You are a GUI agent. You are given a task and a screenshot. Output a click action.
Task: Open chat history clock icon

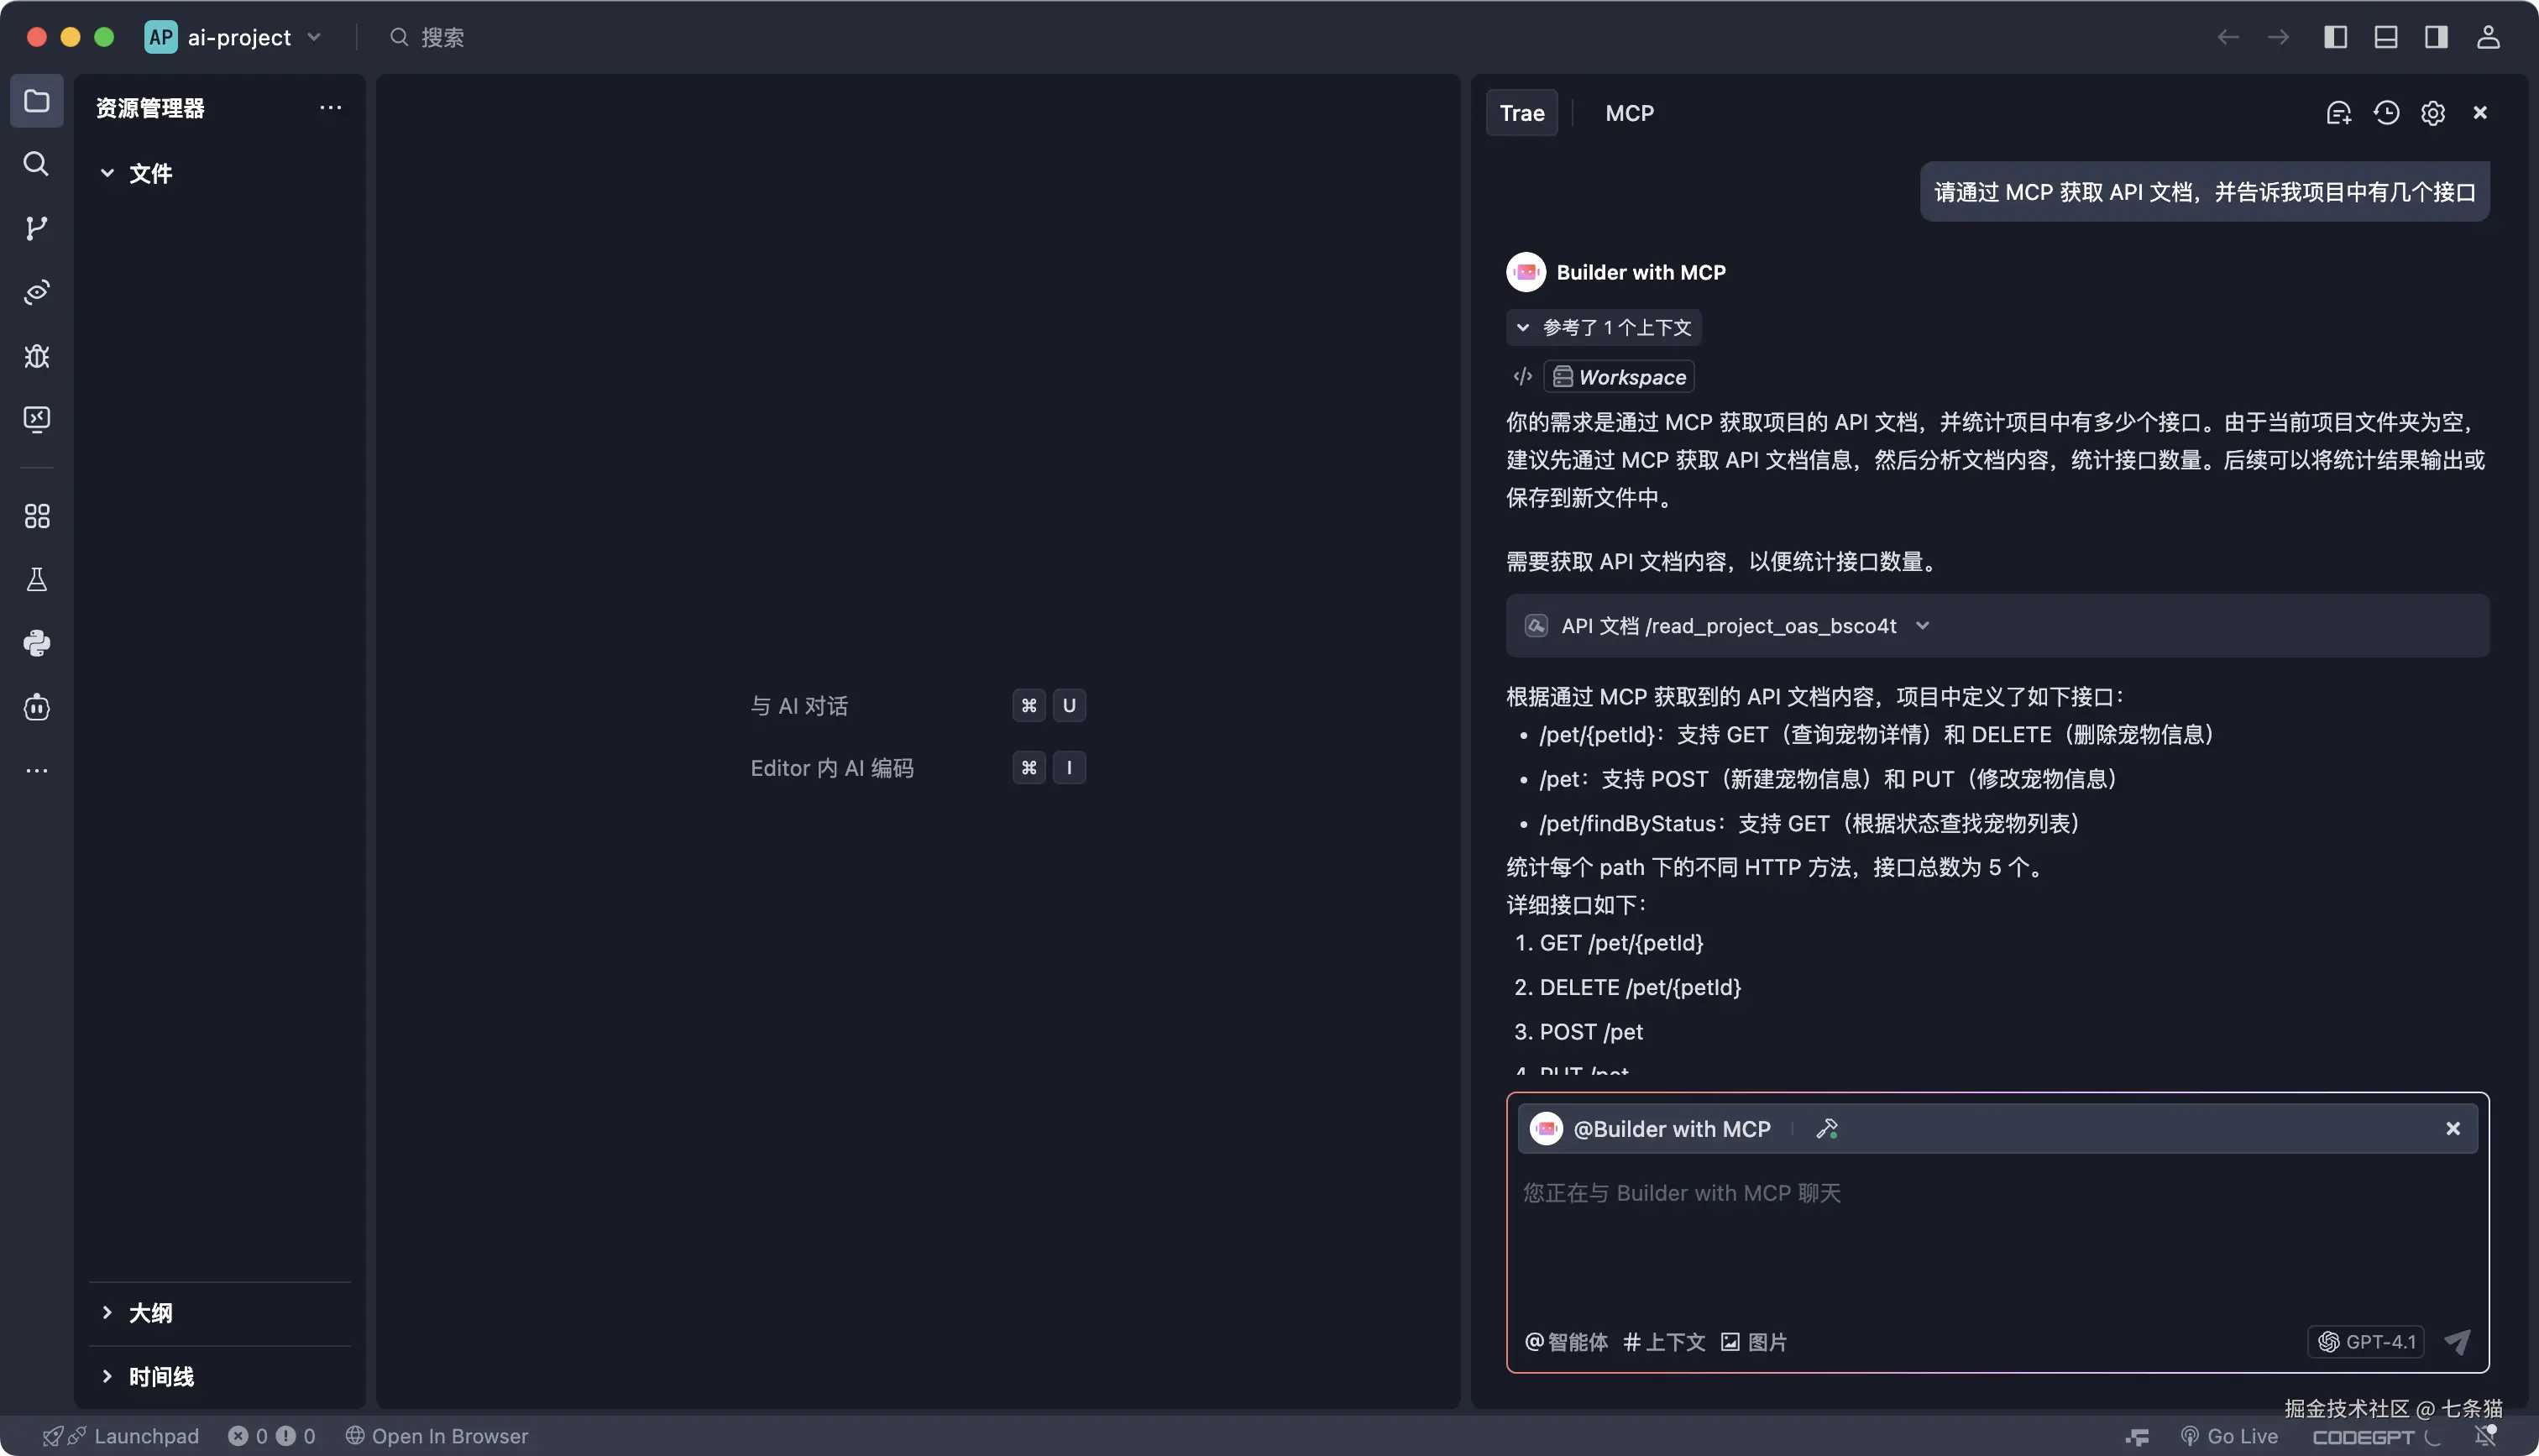tap(2386, 113)
